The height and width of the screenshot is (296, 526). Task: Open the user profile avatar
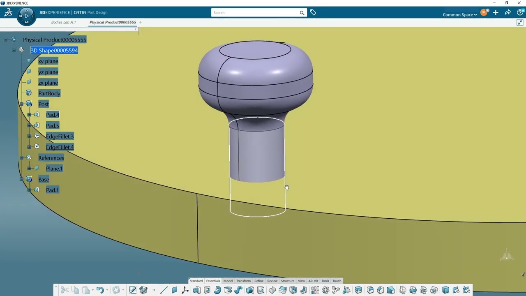click(484, 13)
